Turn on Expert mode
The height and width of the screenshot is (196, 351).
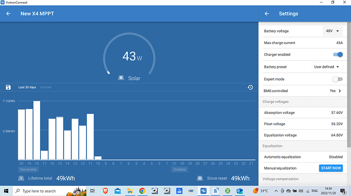[338, 79]
